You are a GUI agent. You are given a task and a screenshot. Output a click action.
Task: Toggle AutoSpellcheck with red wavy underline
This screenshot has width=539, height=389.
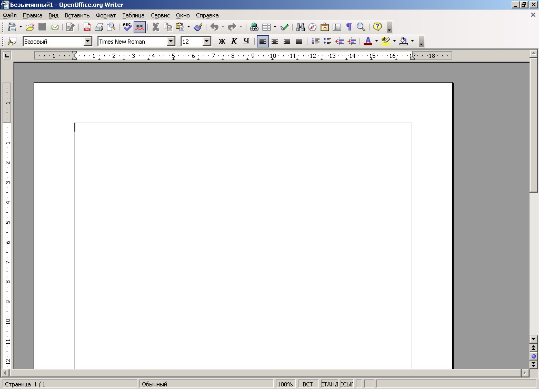[139, 27]
